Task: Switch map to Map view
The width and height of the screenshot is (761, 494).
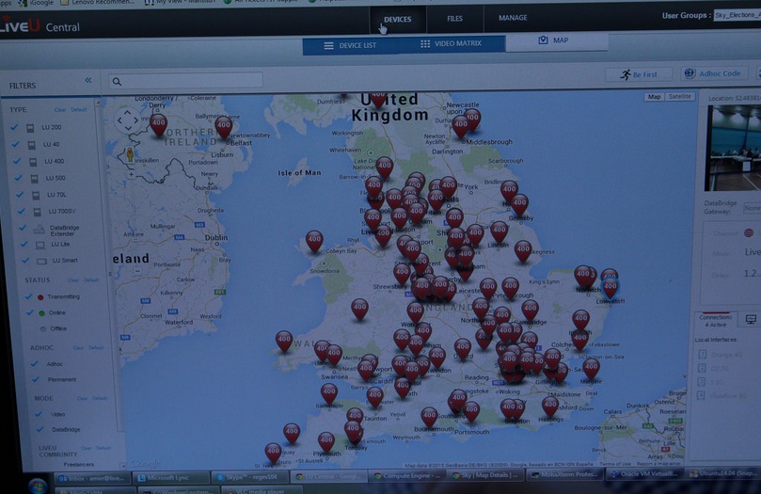Action: (x=654, y=97)
